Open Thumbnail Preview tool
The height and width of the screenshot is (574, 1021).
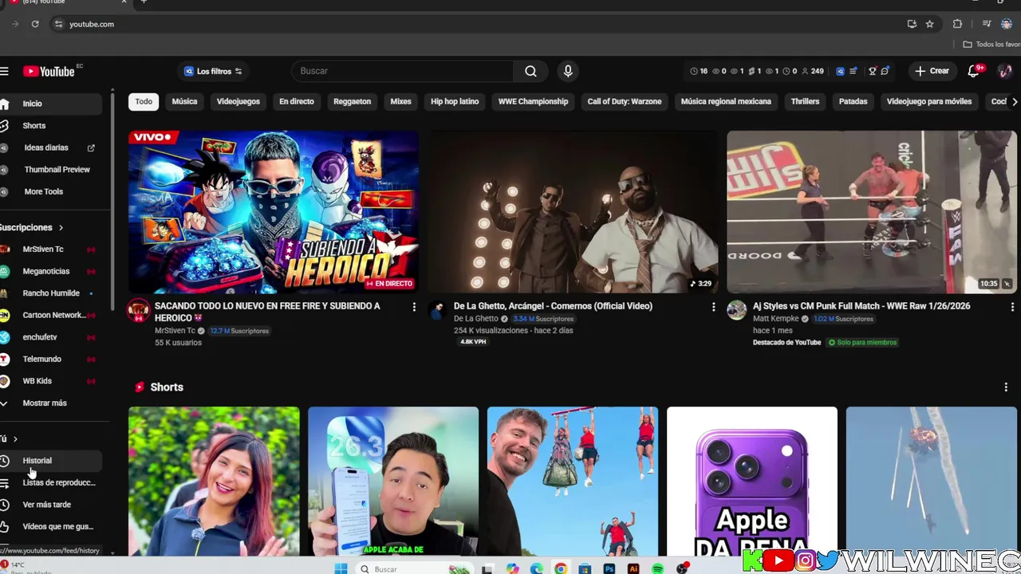51,170
